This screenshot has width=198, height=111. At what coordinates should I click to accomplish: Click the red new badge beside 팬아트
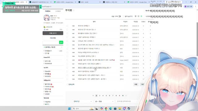click(x=50, y=89)
